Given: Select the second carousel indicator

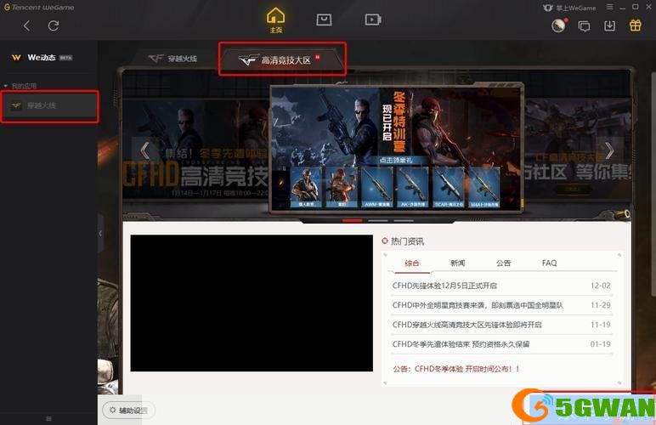Looking at the screenshot, I should [378, 220].
